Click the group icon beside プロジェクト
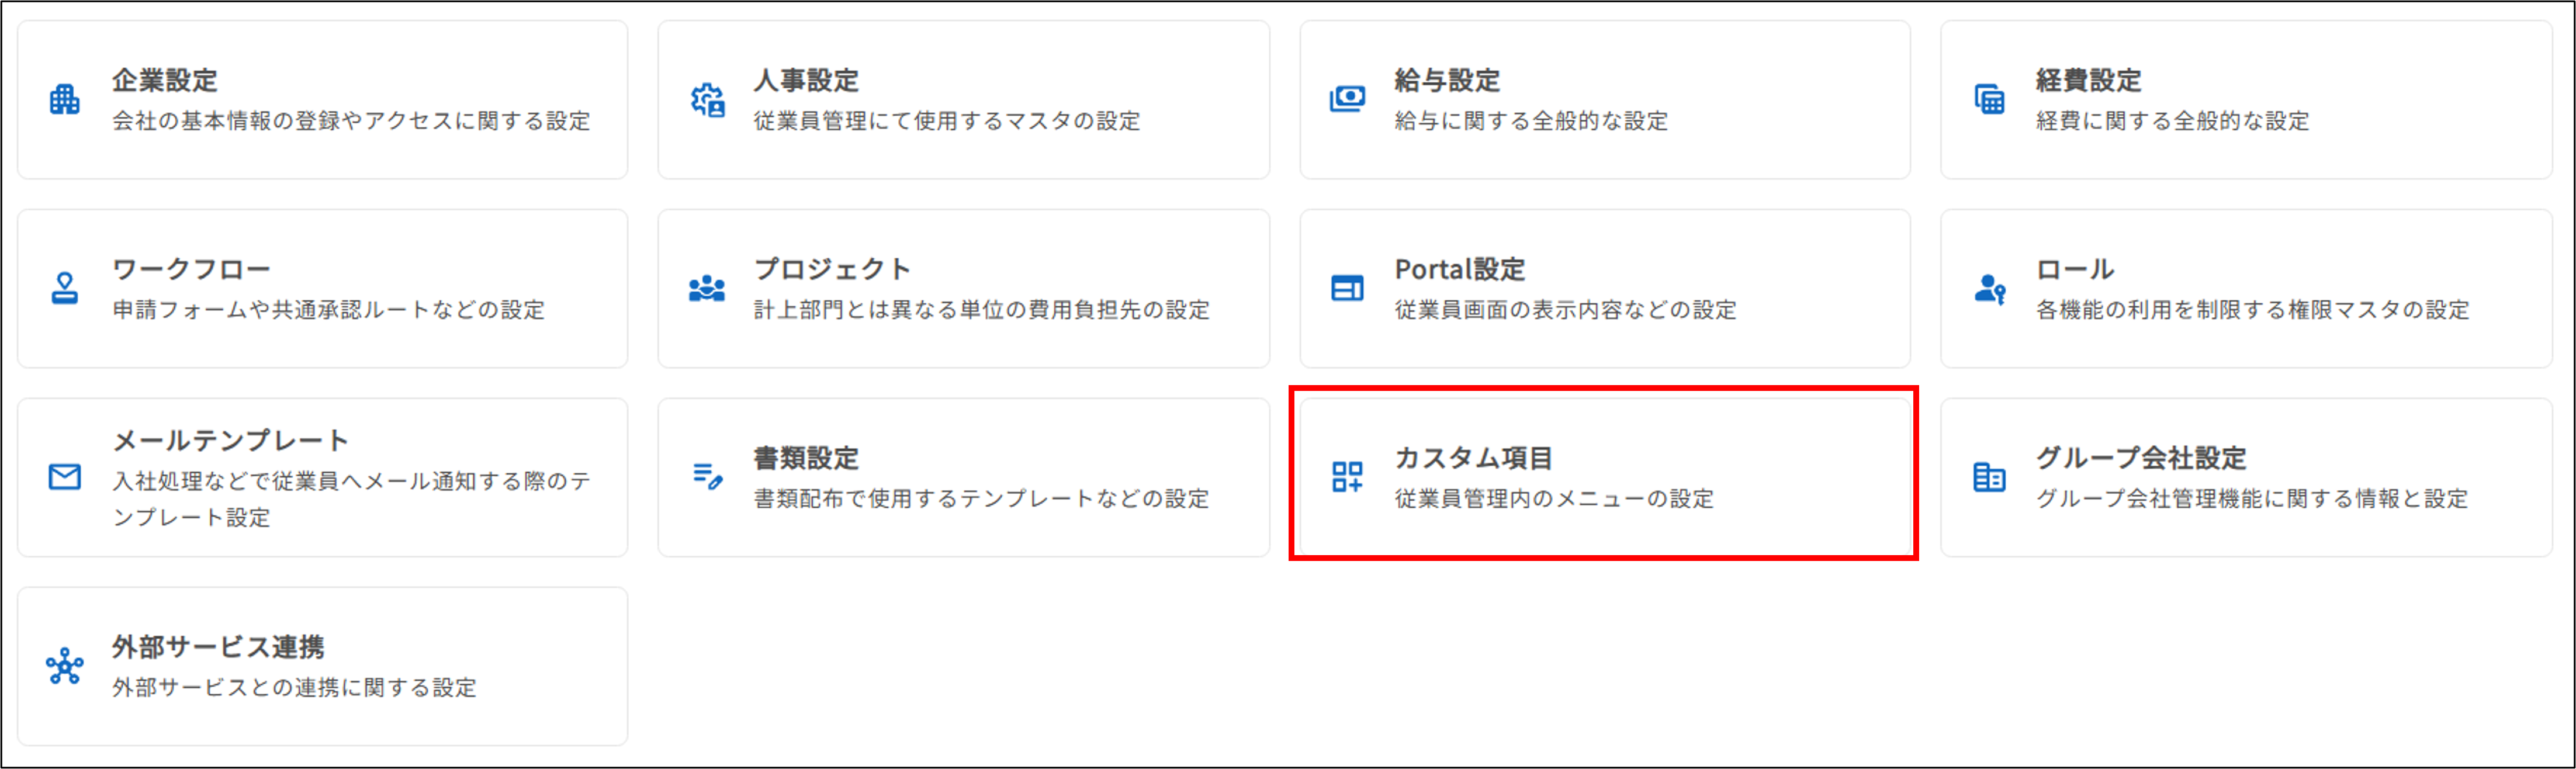Screen dimensions: 2576x769 point(707,289)
